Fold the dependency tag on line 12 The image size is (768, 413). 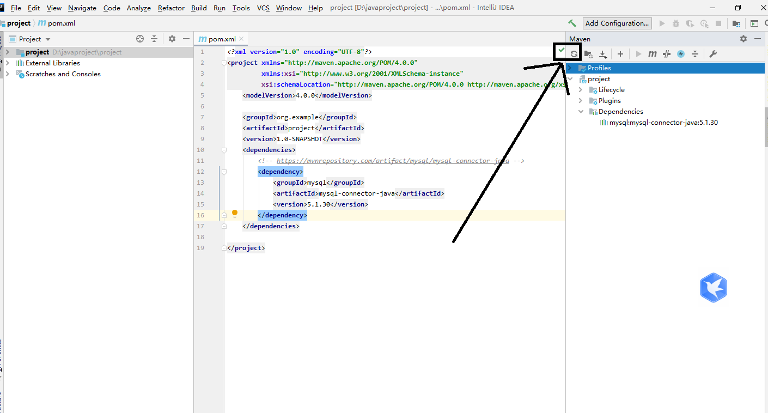click(x=224, y=172)
